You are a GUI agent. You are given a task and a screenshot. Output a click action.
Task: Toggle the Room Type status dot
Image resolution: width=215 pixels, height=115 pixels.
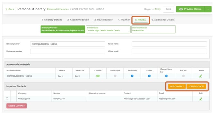(115, 76)
